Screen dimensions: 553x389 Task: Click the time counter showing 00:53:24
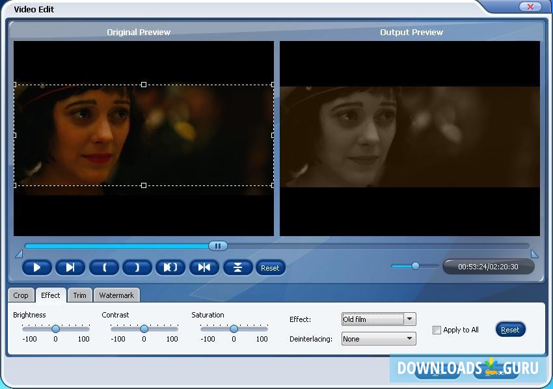[487, 267]
